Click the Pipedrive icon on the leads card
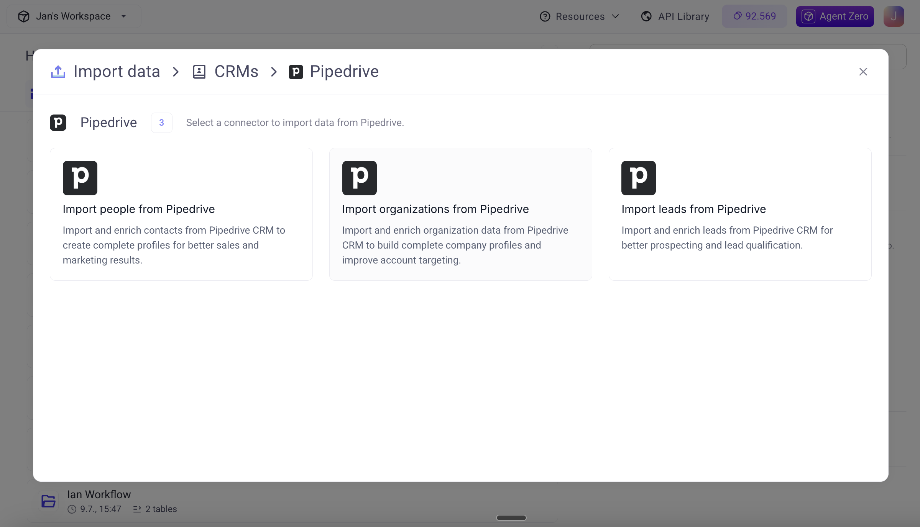The width and height of the screenshot is (920, 527). coord(638,178)
